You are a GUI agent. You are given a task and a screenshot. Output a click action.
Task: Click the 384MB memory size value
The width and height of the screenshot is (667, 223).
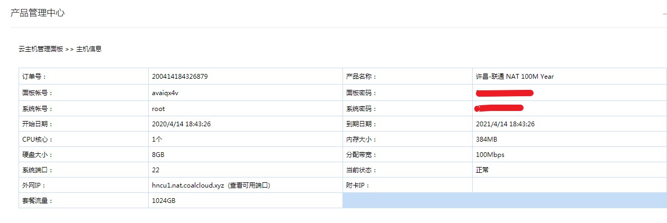click(x=486, y=140)
